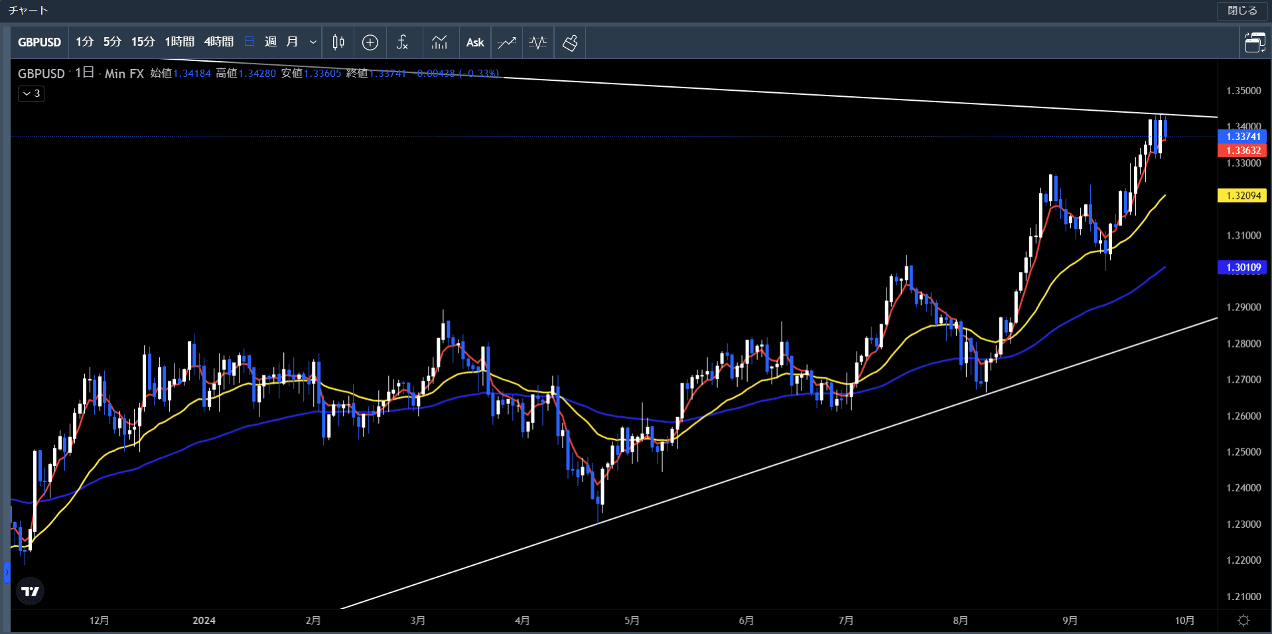Click the Min FX label in legend
This screenshot has width=1272, height=634.
(x=124, y=74)
